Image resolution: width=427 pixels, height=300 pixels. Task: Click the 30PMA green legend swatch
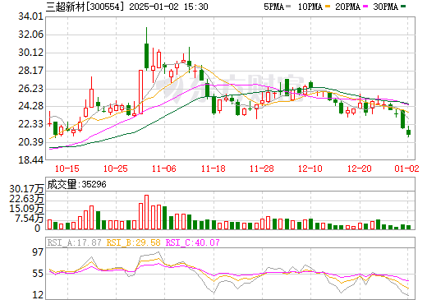(x=403, y=7)
